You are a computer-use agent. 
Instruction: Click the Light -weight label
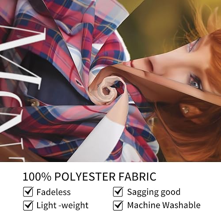tap(62, 205)
